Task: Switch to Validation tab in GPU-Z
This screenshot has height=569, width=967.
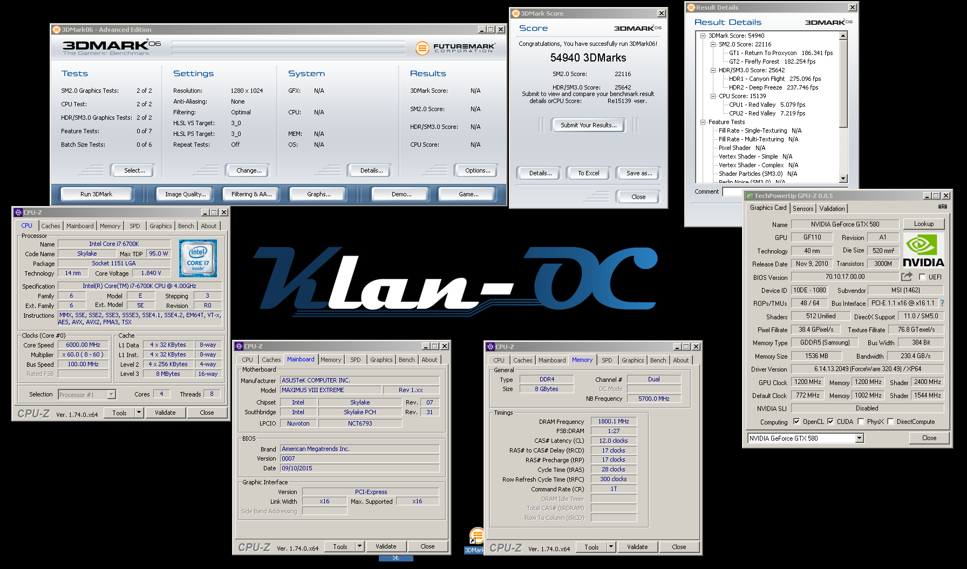Action: point(832,209)
